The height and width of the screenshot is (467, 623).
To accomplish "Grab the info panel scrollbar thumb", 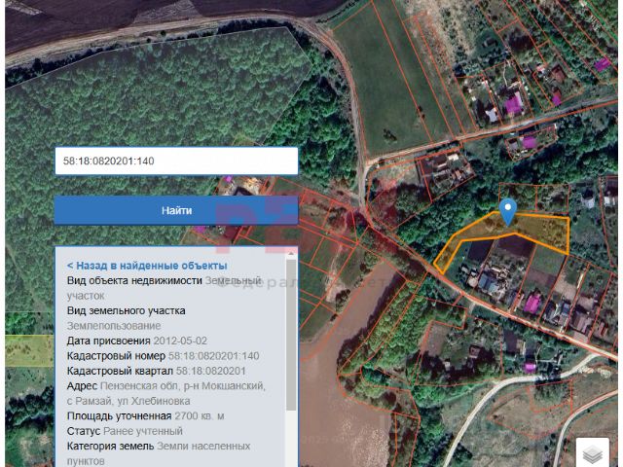I will [291, 335].
